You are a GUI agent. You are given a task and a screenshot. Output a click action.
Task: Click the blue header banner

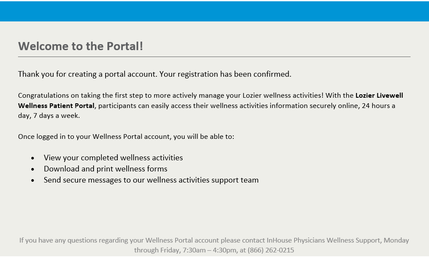click(x=215, y=11)
